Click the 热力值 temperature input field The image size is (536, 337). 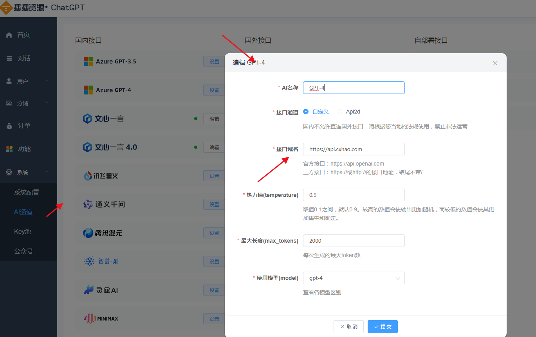[x=354, y=195]
